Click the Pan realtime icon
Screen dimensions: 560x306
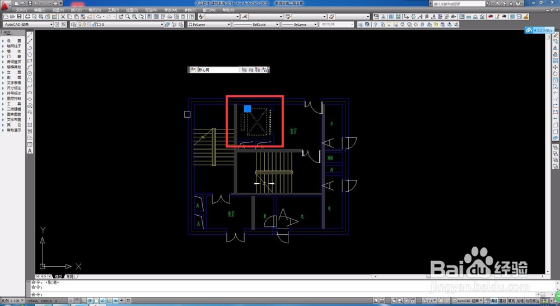tap(121, 17)
